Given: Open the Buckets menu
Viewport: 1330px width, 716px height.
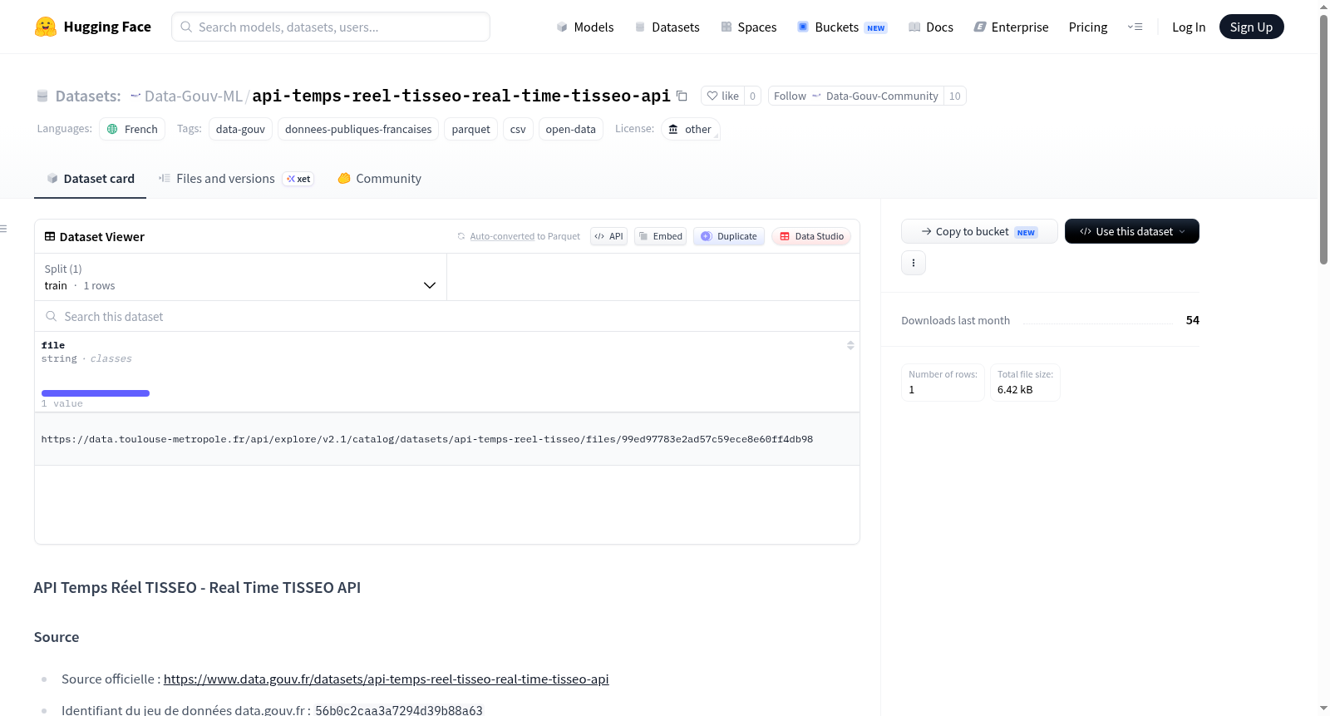Looking at the screenshot, I should (842, 27).
